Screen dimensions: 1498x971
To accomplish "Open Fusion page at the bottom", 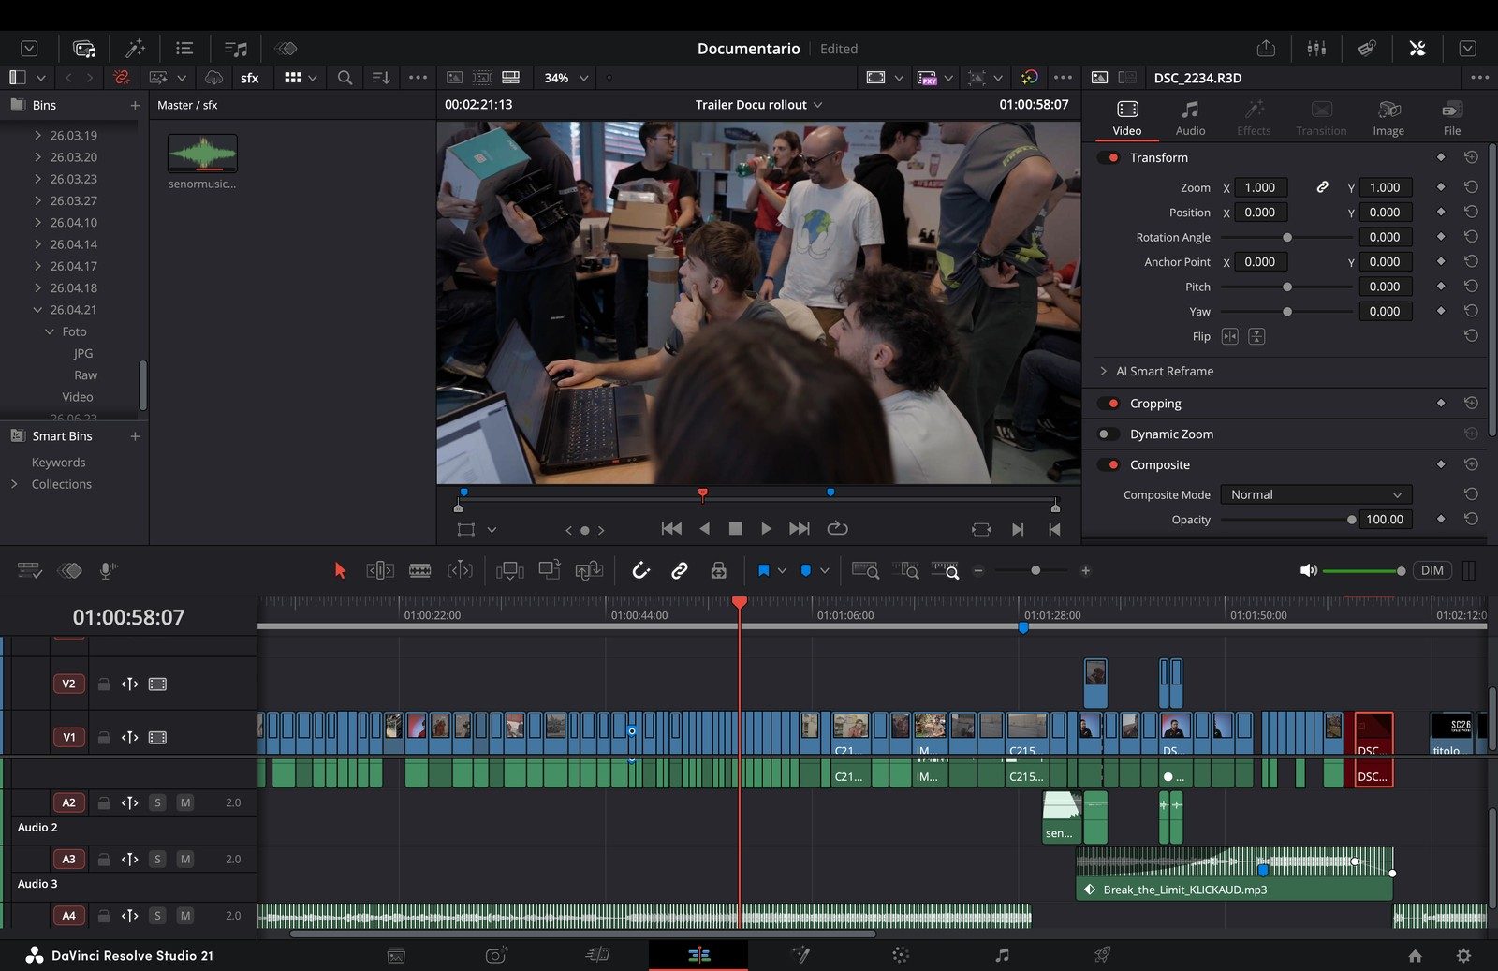I will [800, 955].
